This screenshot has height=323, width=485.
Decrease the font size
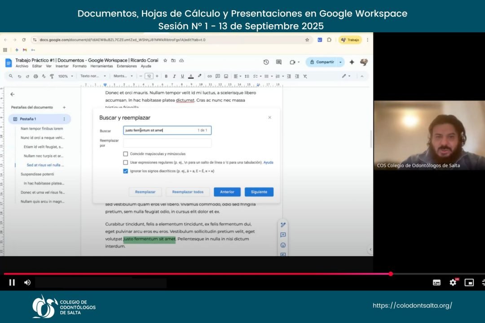141,76
